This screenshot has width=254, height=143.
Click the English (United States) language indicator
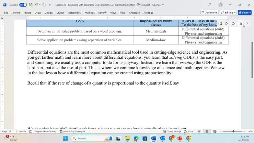click(x=46, y=131)
